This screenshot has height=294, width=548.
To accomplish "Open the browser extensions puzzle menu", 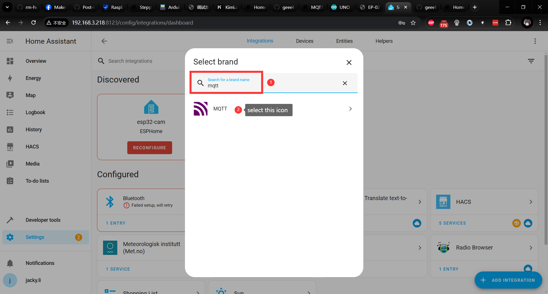I will (508, 23).
